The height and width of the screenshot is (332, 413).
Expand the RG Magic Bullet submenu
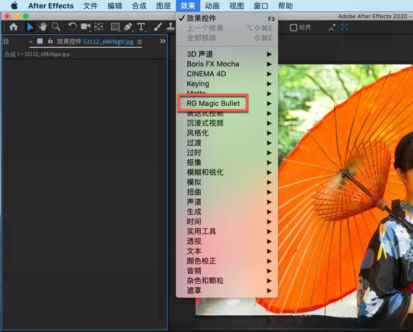point(213,103)
